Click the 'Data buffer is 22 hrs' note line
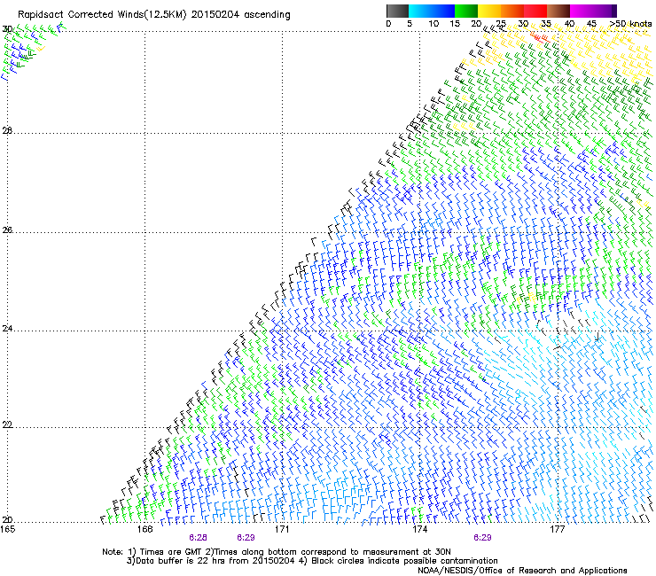 point(312,561)
